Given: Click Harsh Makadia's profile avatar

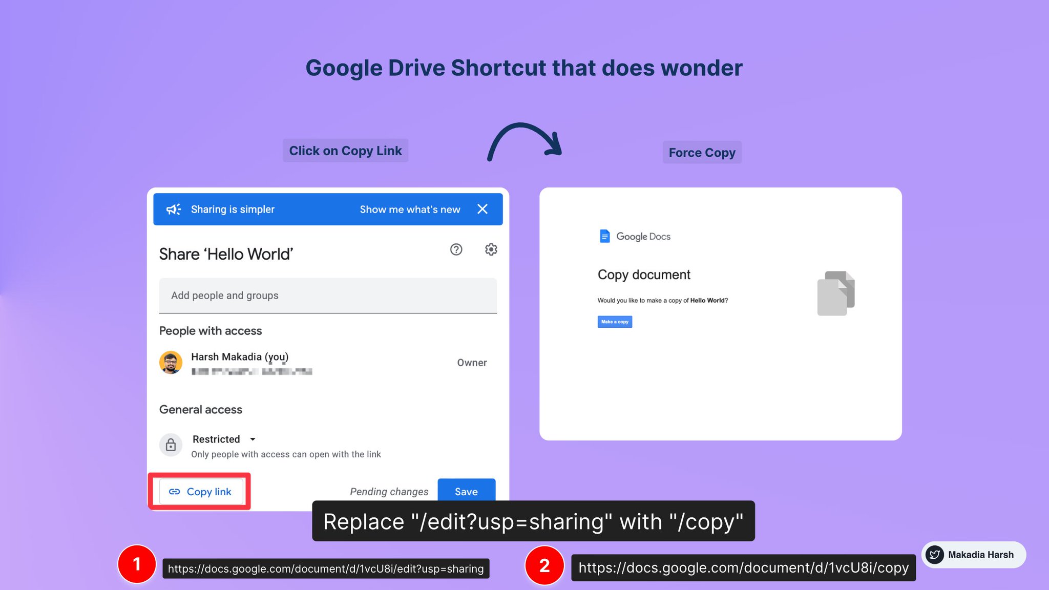Looking at the screenshot, I should click(171, 363).
